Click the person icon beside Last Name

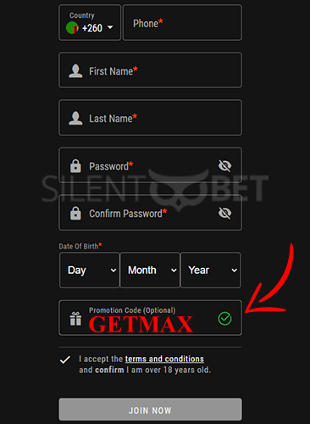(x=75, y=118)
